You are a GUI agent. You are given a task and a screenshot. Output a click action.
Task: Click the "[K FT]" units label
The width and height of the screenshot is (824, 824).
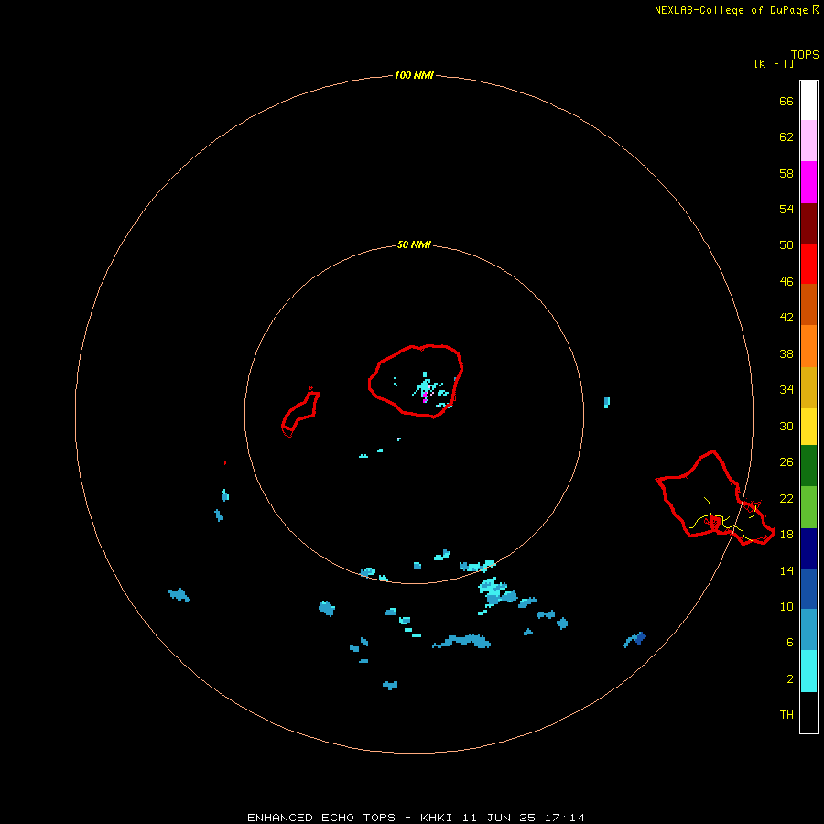pyautogui.click(x=774, y=63)
